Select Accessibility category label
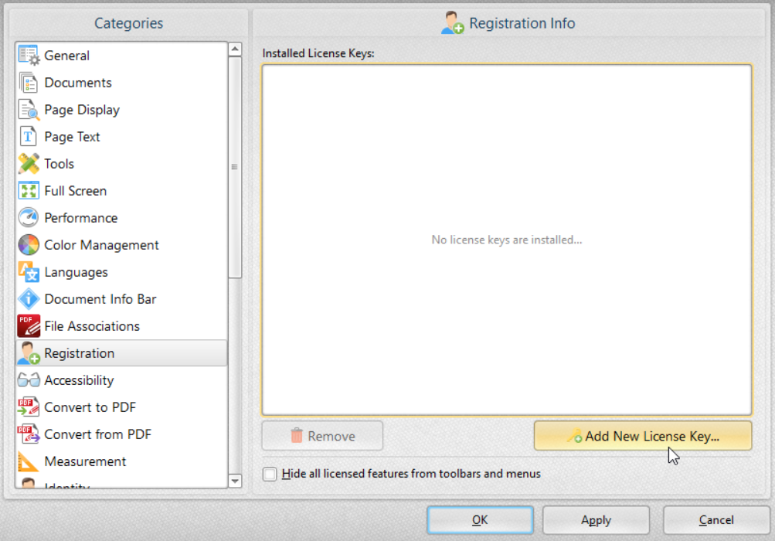Image resolution: width=775 pixels, height=541 pixels. tap(79, 379)
